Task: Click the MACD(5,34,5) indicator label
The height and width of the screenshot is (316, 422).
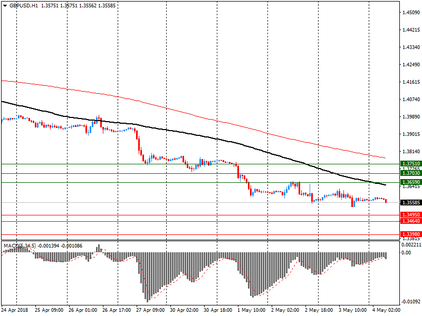Action: tap(20, 246)
